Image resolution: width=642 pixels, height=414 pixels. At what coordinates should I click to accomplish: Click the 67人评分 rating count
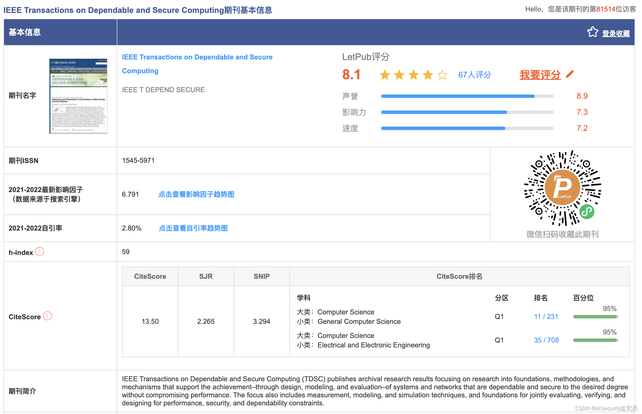(475, 75)
